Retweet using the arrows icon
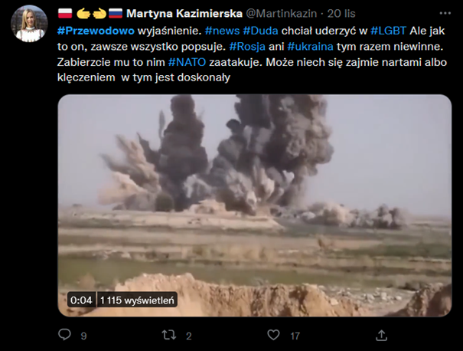Viewport: 463px width, 351px height. pos(169,335)
